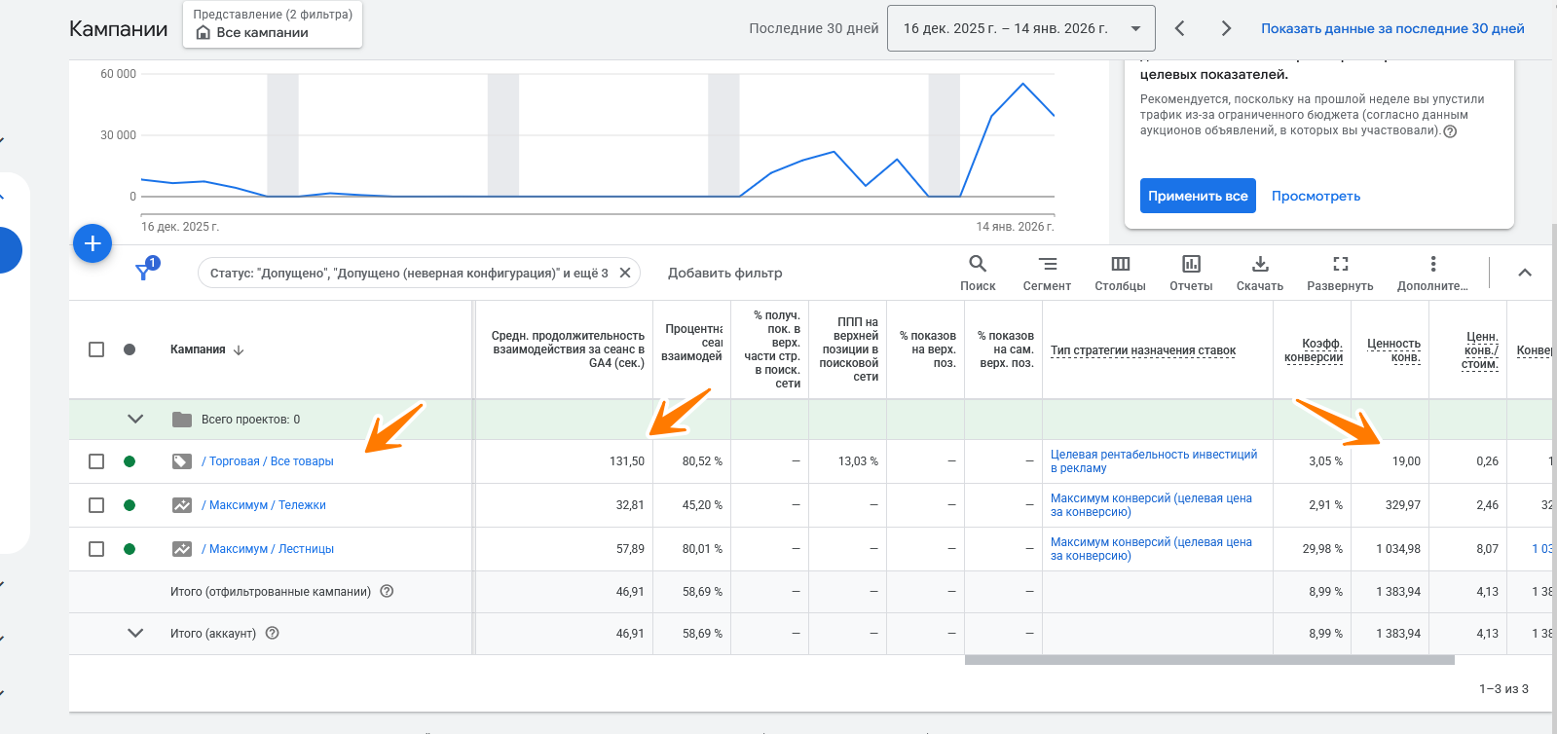Viewport: 1557px width, 734px height.
Task: Toggle the select-all campaigns header checkbox
Action: click(x=96, y=349)
